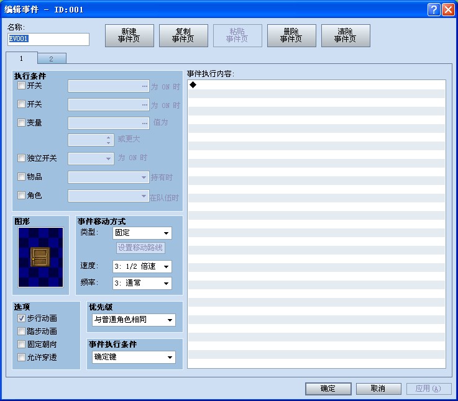Open the 优先级 dropdown 与普通角色相同

pyautogui.click(x=134, y=320)
